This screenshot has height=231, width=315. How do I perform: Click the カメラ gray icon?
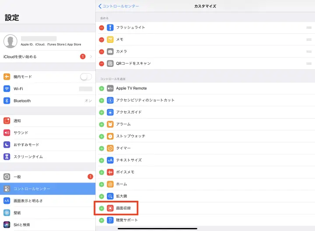pos(110,52)
